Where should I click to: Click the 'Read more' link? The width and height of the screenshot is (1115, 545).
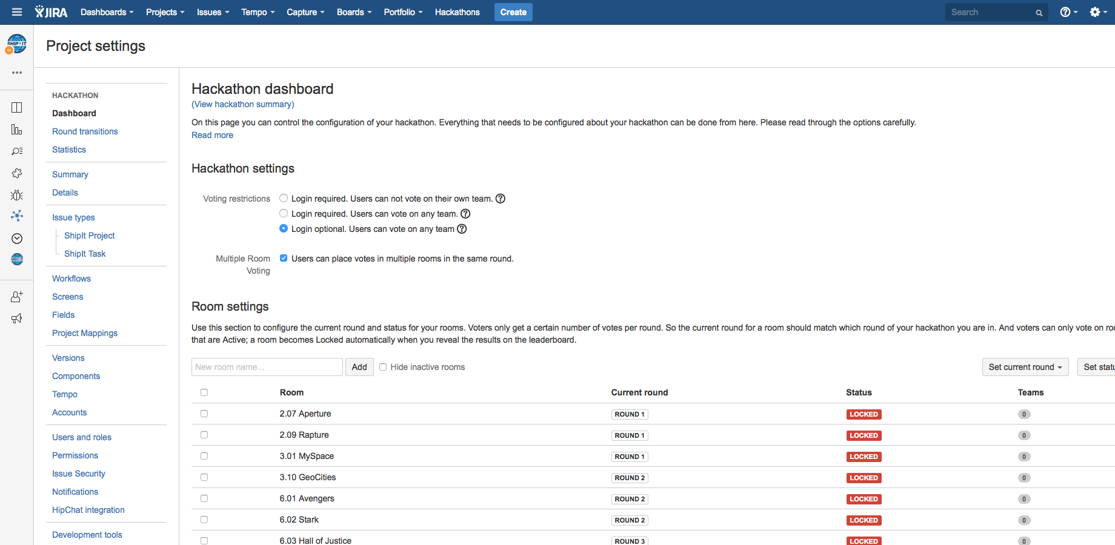pyautogui.click(x=212, y=135)
